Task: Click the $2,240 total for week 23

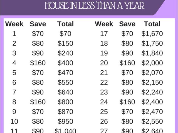Action: [152, 92]
